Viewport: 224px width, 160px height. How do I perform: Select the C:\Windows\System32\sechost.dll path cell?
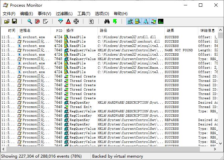(x=129, y=42)
